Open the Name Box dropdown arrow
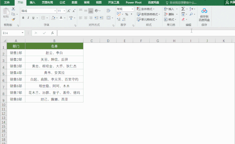 pyautogui.click(x=22, y=33)
